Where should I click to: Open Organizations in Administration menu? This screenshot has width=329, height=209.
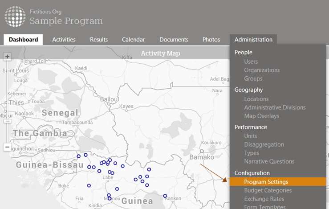point(262,70)
